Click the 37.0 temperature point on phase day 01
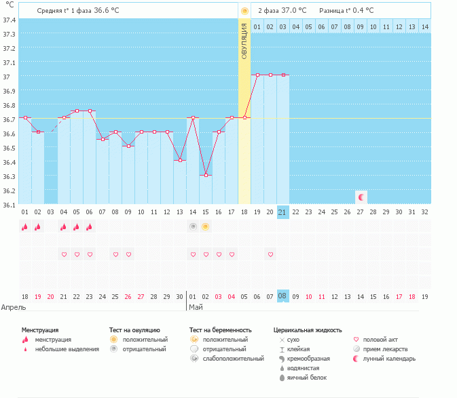The height and width of the screenshot is (398, 457). click(x=257, y=75)
